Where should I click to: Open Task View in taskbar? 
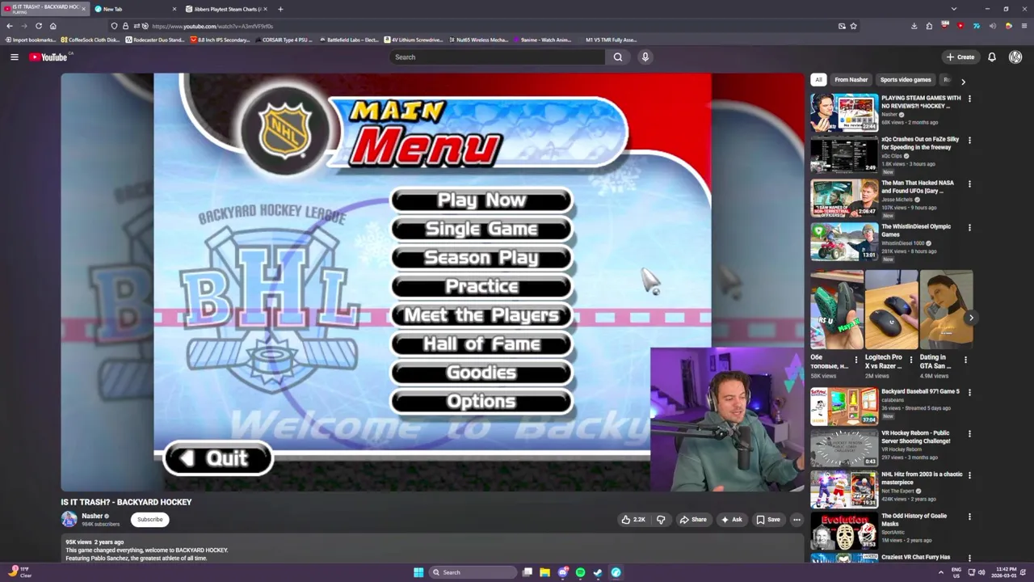(528, 572)
